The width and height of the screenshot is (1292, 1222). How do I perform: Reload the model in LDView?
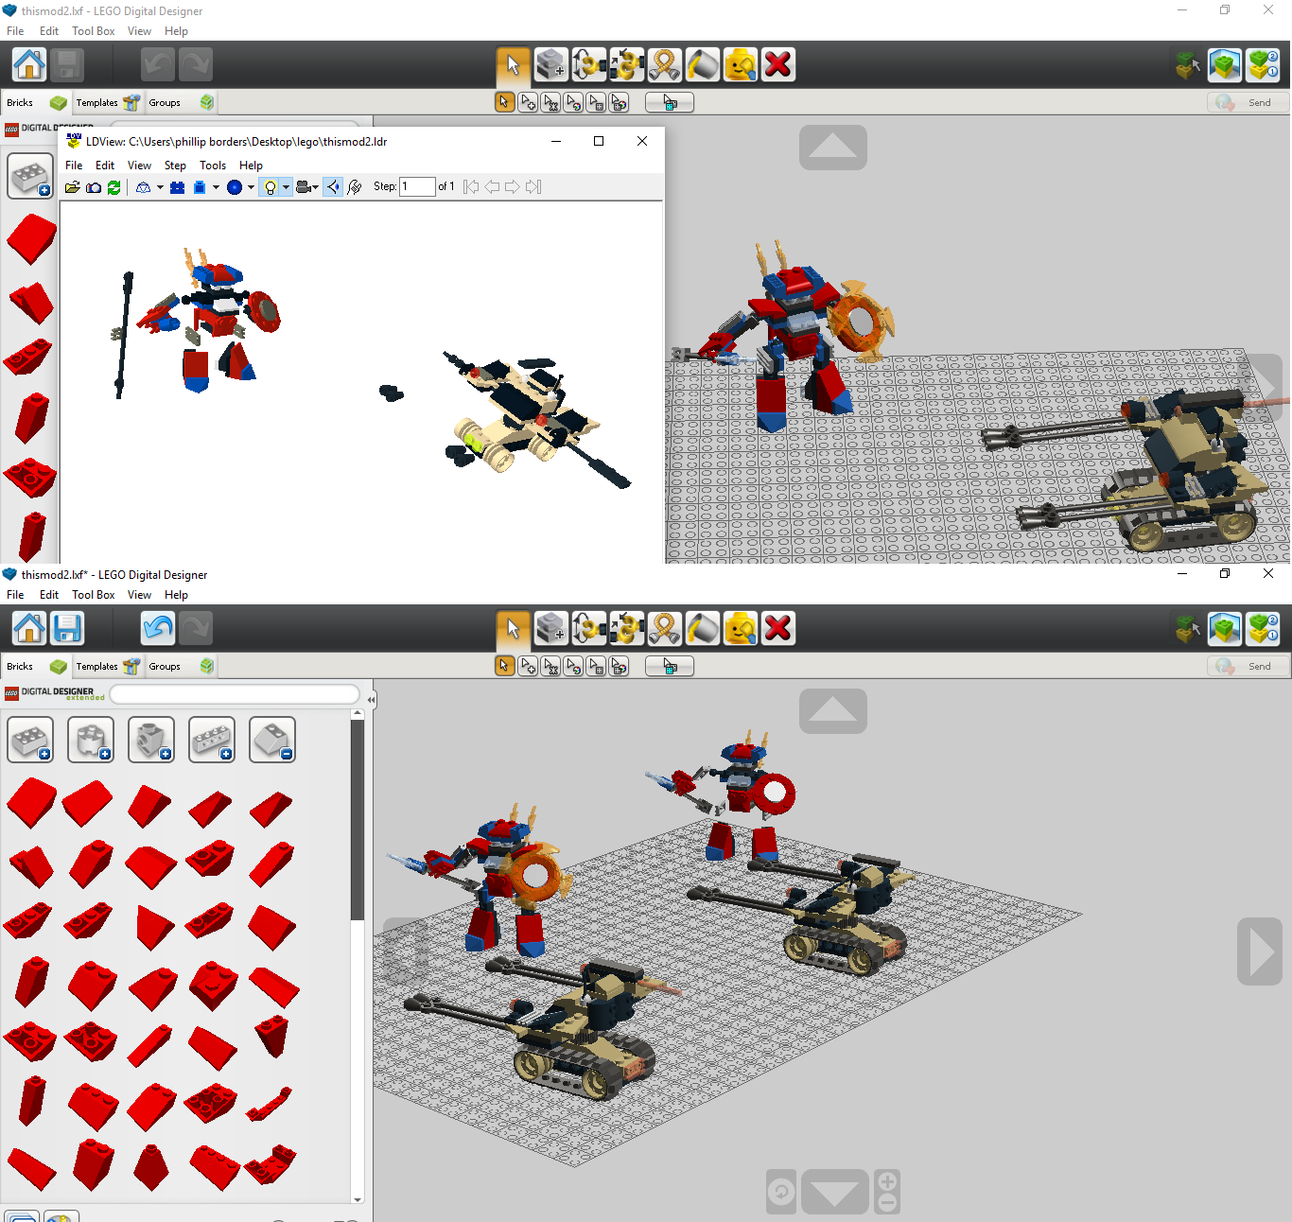[113, 187]
